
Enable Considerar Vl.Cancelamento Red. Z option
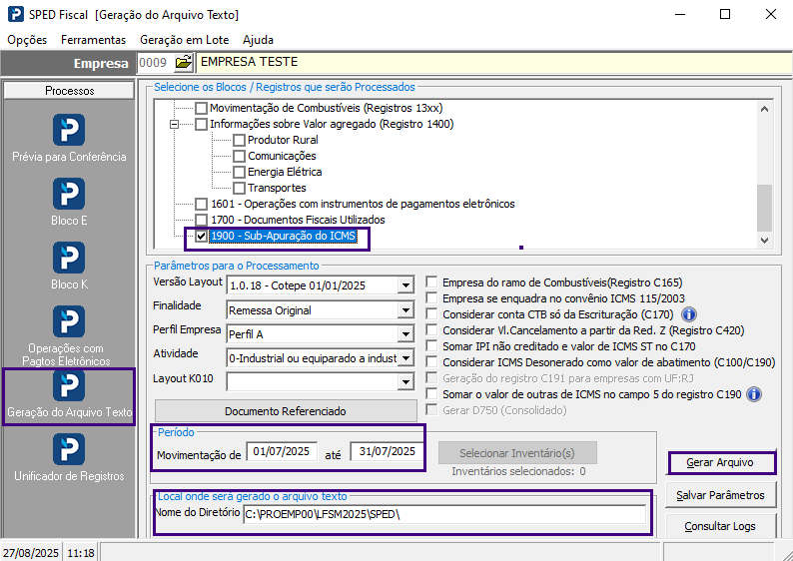(431, 330)
